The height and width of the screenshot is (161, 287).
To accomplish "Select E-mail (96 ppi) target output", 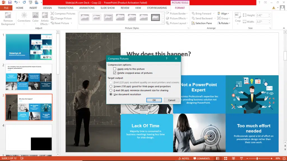I will pos(111,91).
